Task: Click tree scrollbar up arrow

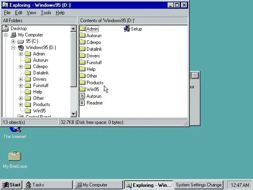Action: pos(73,29)
